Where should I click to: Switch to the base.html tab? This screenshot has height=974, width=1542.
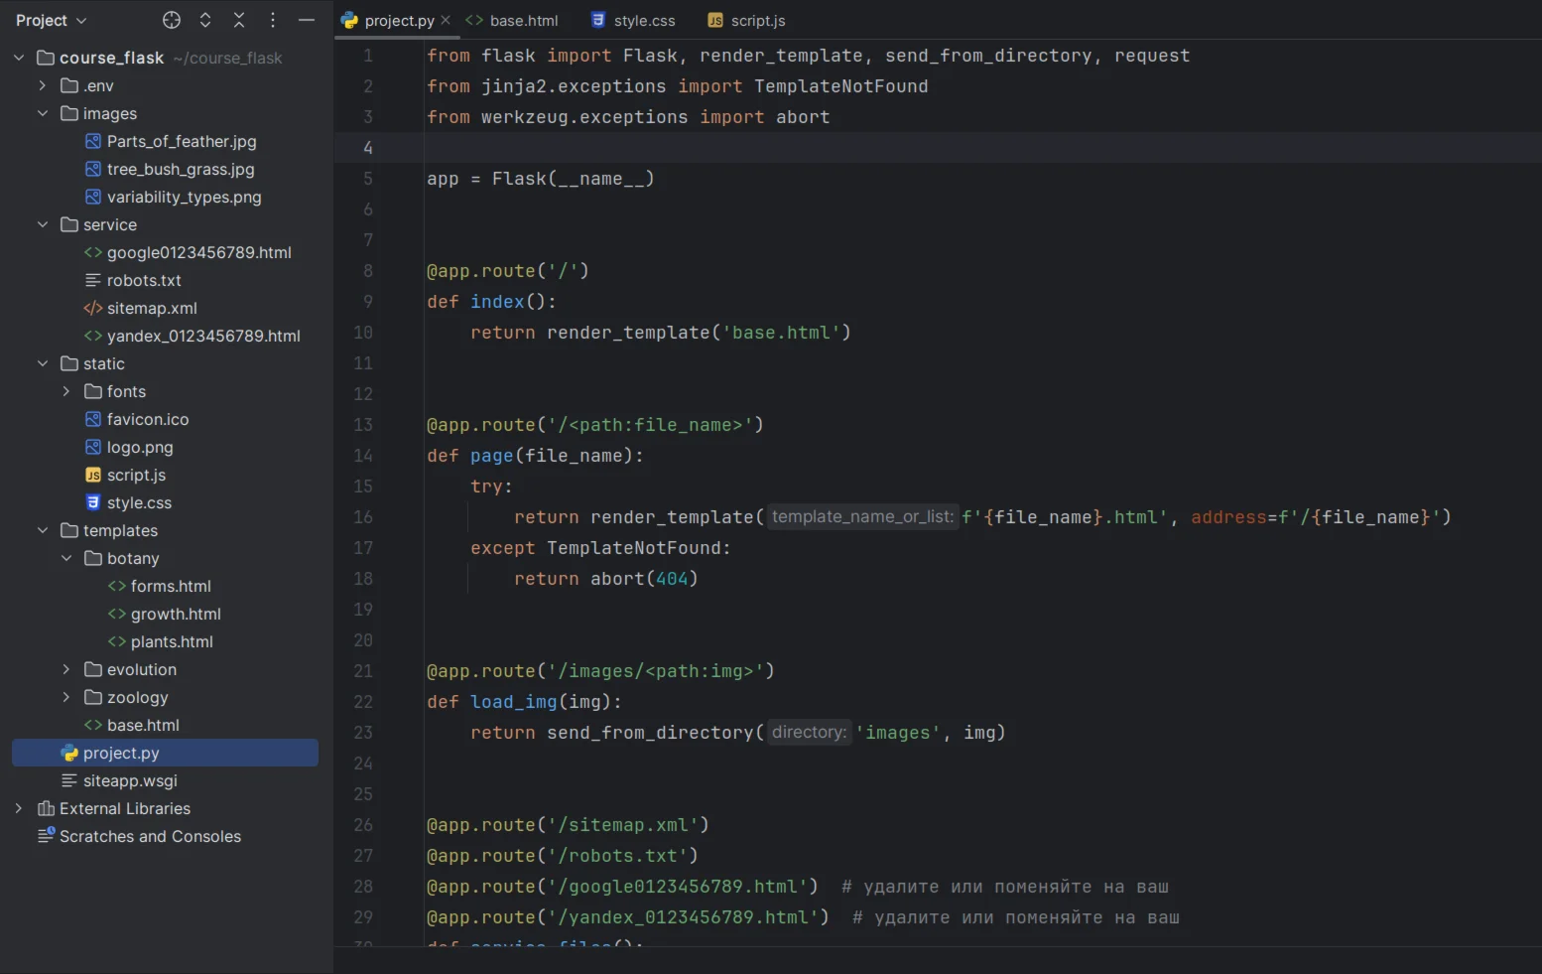point(512,20)
